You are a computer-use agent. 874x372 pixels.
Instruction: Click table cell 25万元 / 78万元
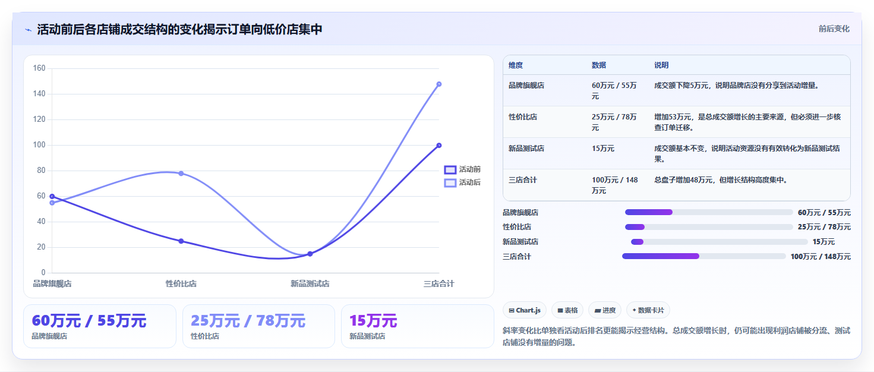tap(614, 122)
